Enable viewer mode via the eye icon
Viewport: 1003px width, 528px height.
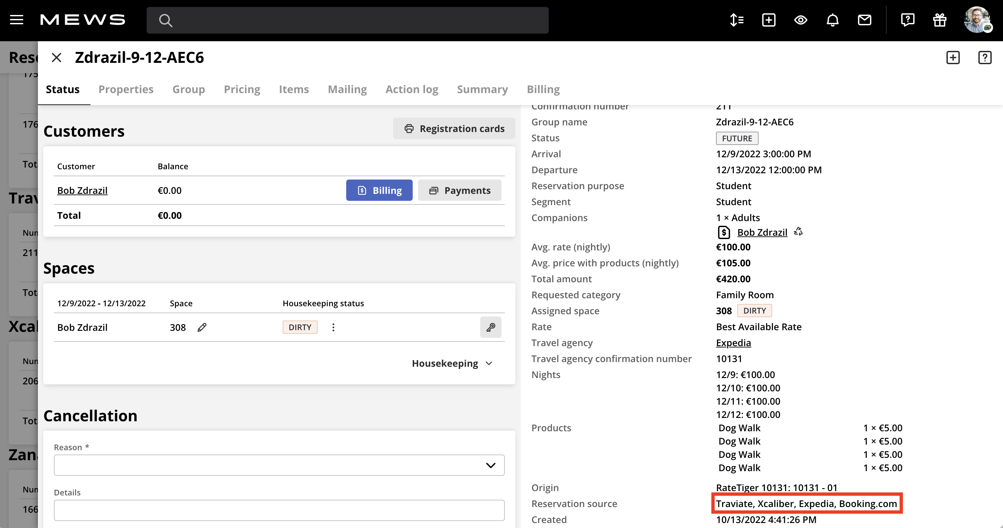pos(800,20)
